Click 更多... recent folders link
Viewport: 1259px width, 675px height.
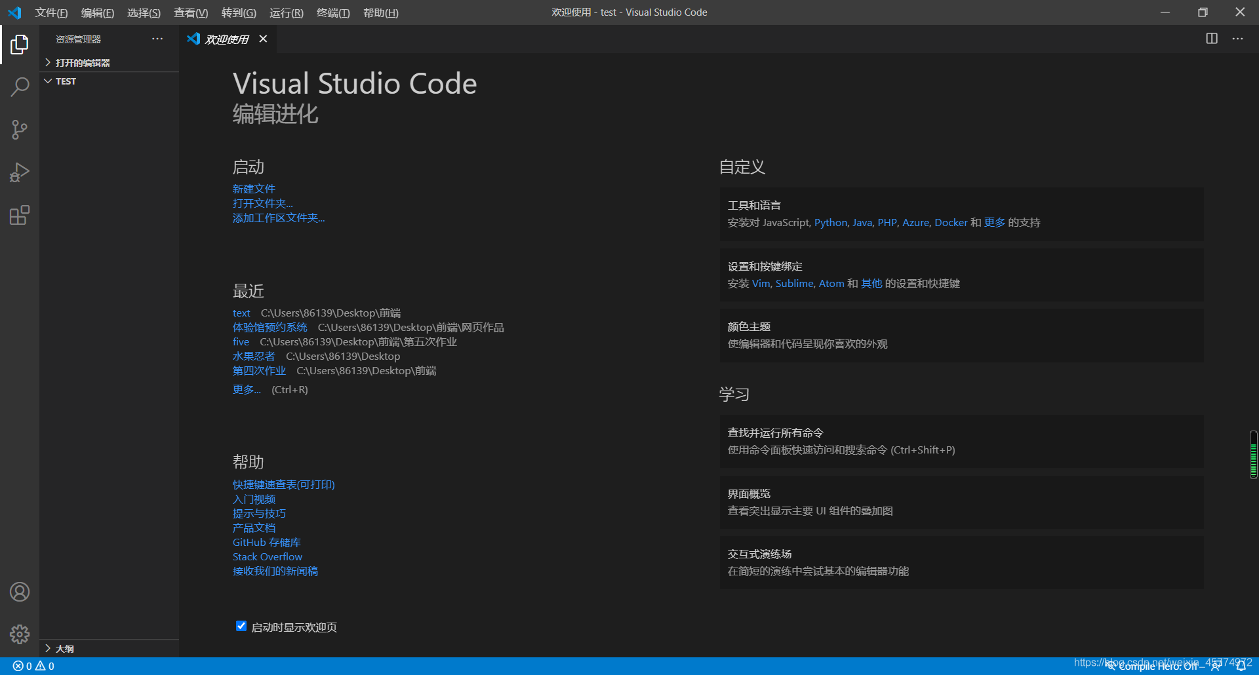coord(247,389)
